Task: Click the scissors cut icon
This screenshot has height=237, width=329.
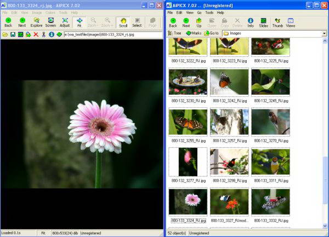Action: [x=44, y=34]
